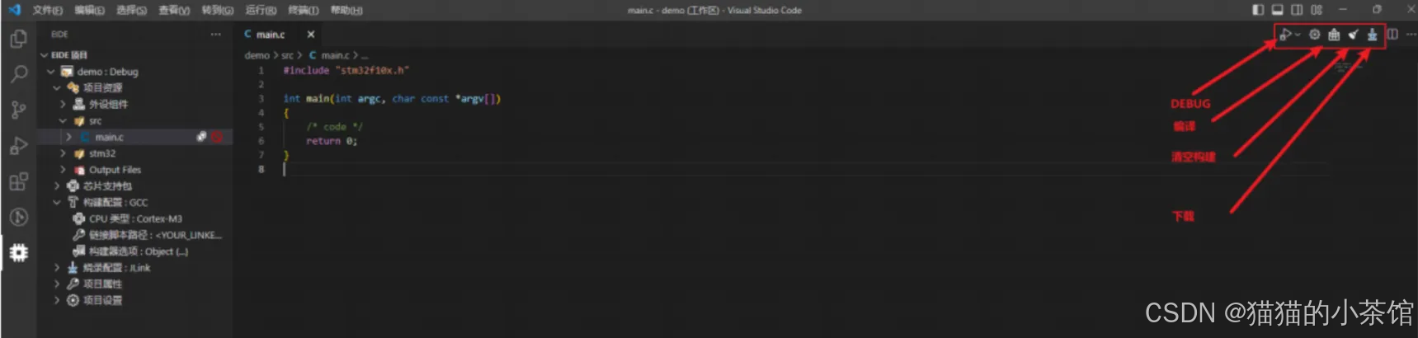Open Source Control view in activity bar
The image size is (1418, 338).
(18, 110)
